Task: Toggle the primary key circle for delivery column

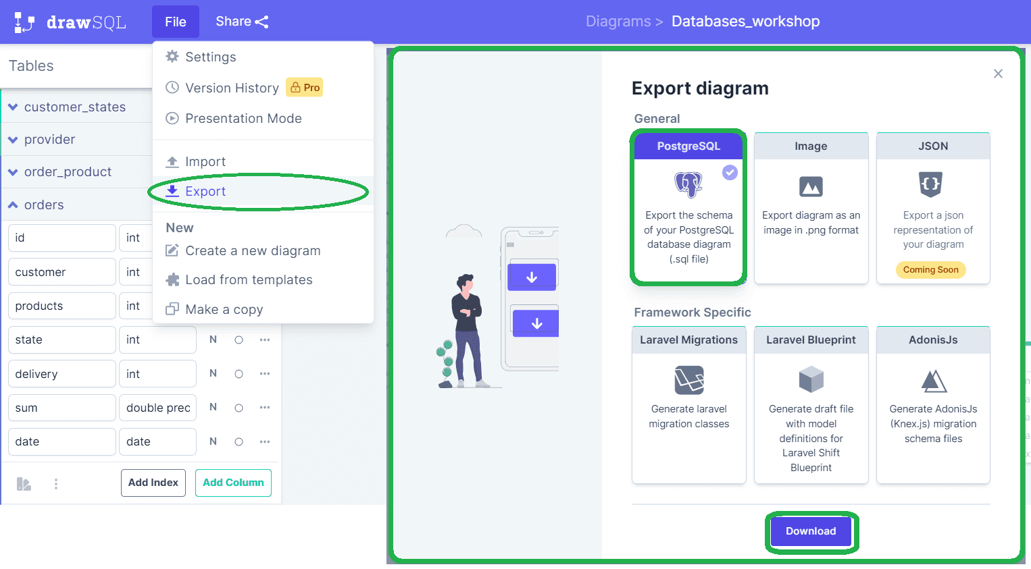Action: (x=238, y=374)
